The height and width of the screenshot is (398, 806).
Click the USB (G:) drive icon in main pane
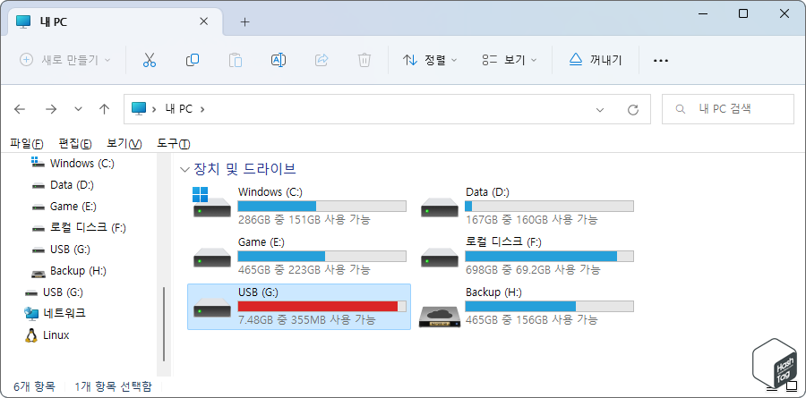[x=211, y=306]
